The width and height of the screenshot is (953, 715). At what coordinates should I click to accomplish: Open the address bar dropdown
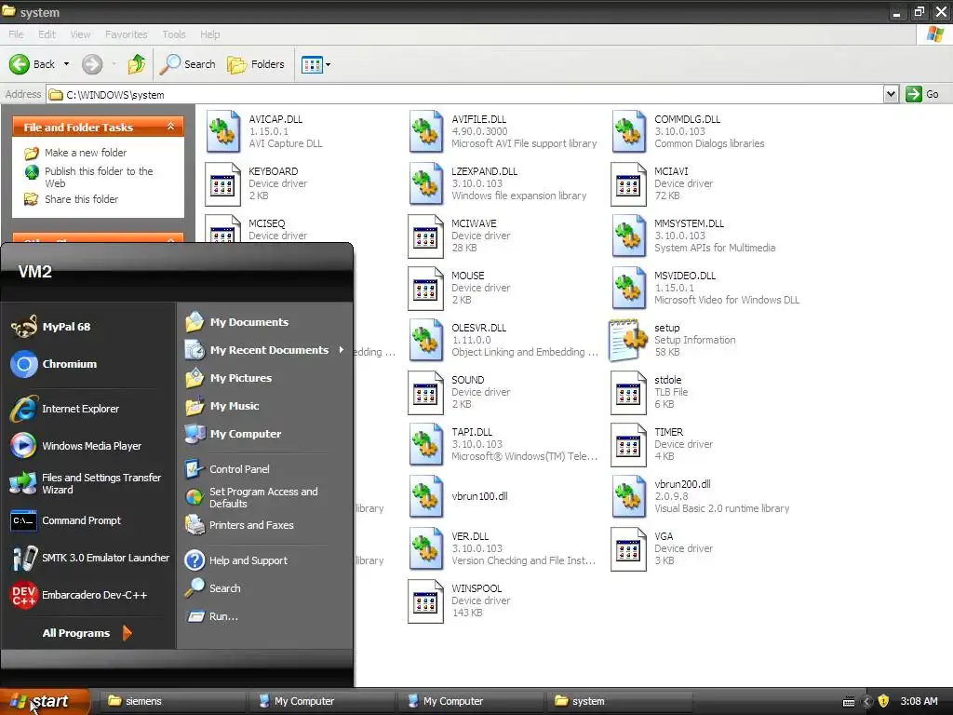pyautogui.click(x=891, y=94)
